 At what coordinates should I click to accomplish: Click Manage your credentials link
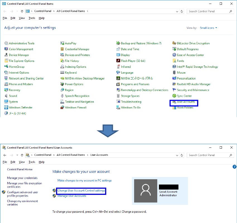pos(22,178)
